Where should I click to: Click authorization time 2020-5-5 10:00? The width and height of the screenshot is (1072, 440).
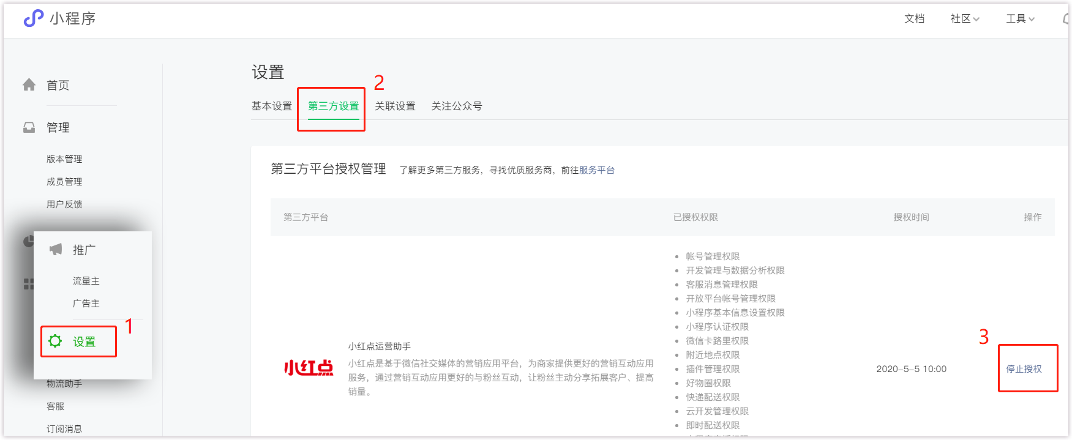[x=911, y=369]
